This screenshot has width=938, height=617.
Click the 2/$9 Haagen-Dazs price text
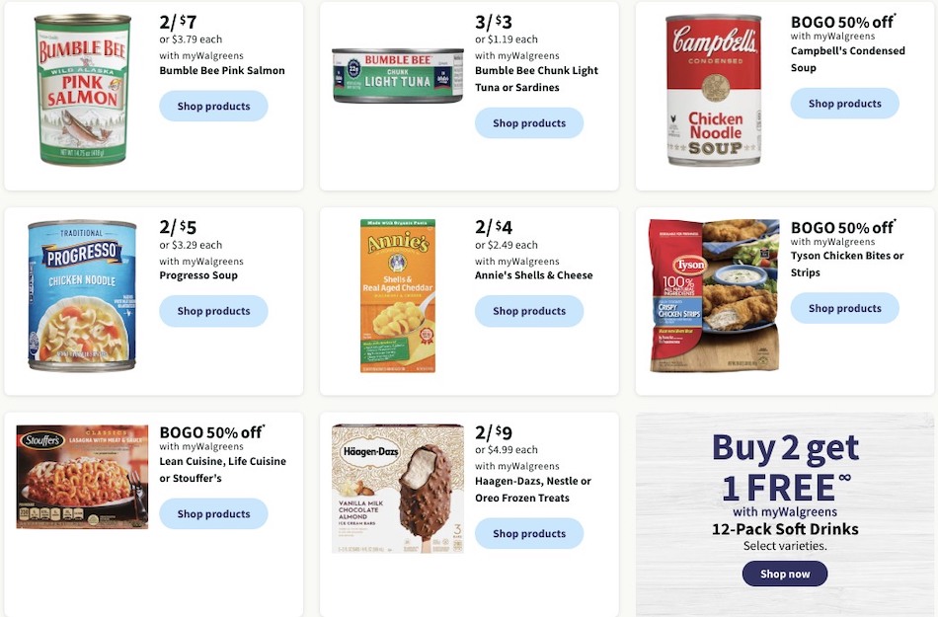coord(492,432)
